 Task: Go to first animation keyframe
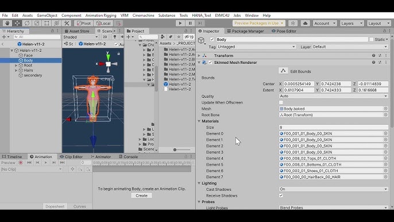point(29,163)
